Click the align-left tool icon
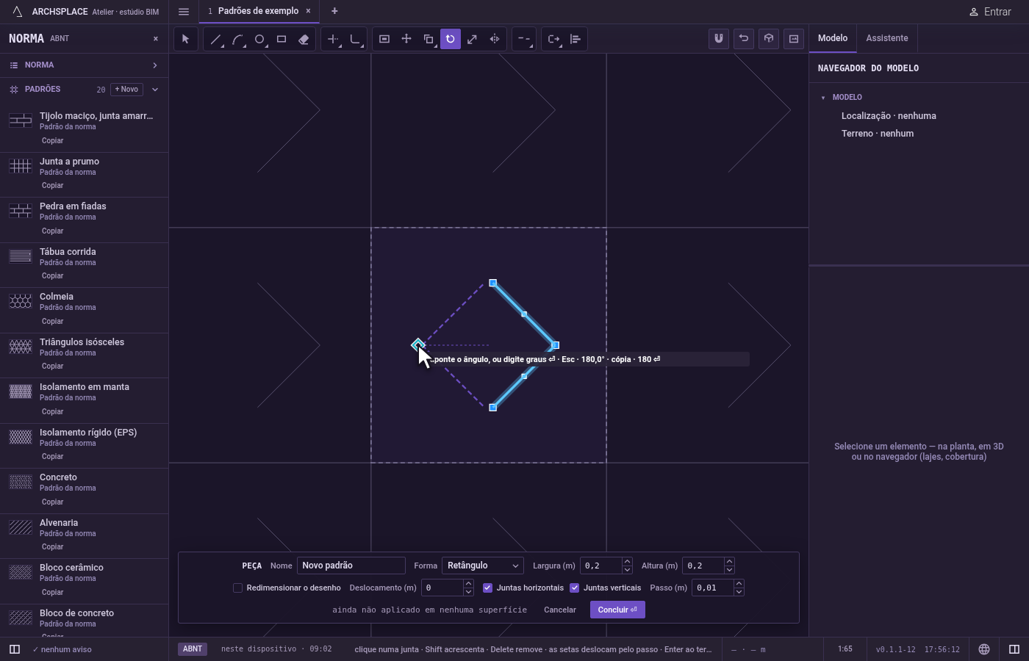 click(576, 39)
